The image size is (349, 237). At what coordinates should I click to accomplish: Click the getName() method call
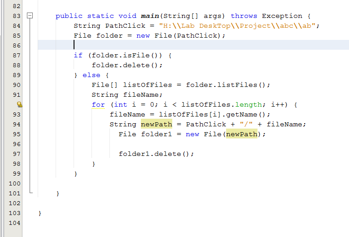pos(251,114)
